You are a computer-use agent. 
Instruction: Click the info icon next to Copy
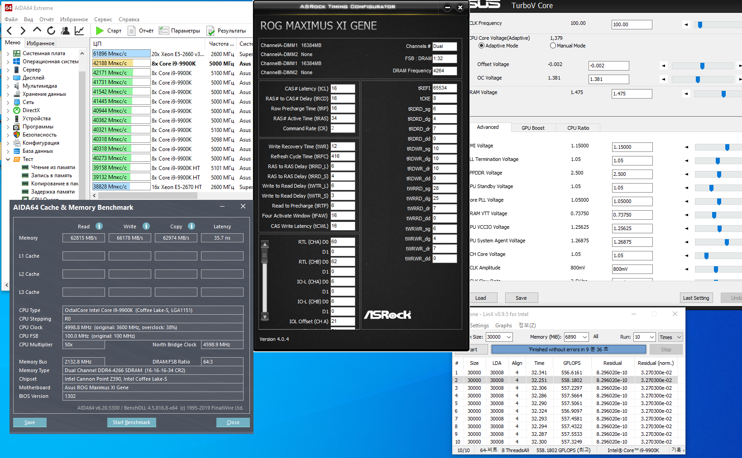(191, 226)
